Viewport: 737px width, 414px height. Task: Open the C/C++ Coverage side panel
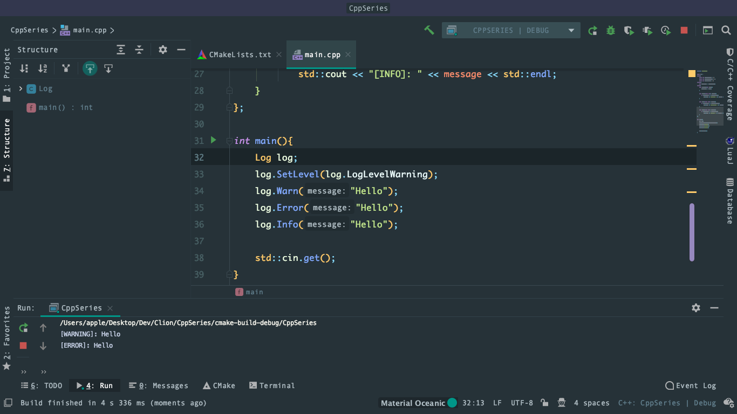tap(730, 84)
